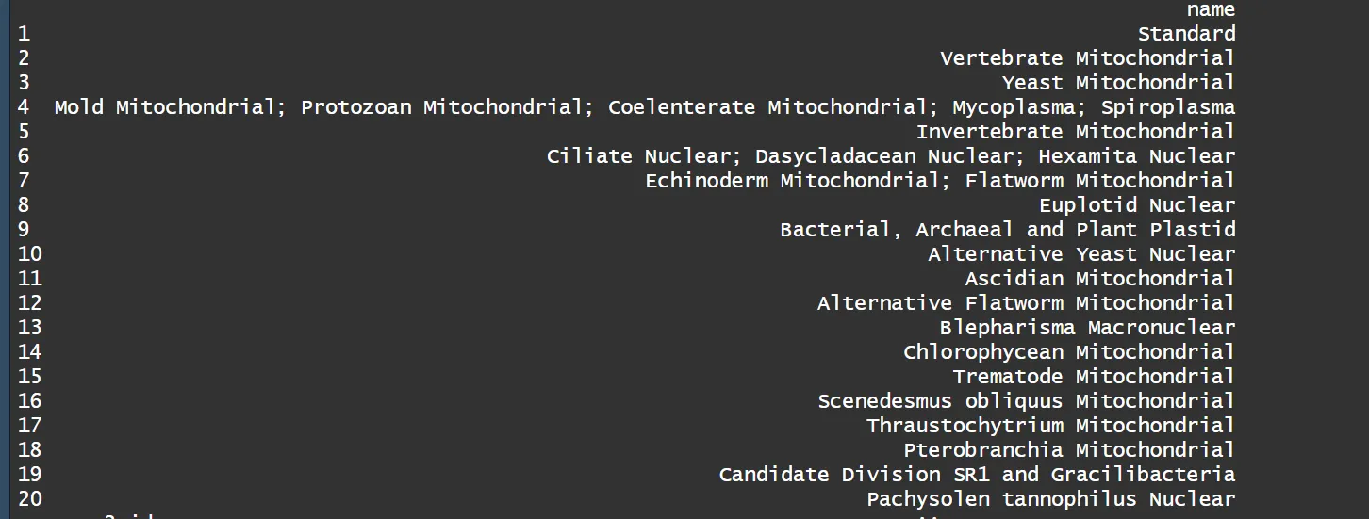
Task: Click 'Alternative Yeast Nuclear' line
Action: 1081,254
